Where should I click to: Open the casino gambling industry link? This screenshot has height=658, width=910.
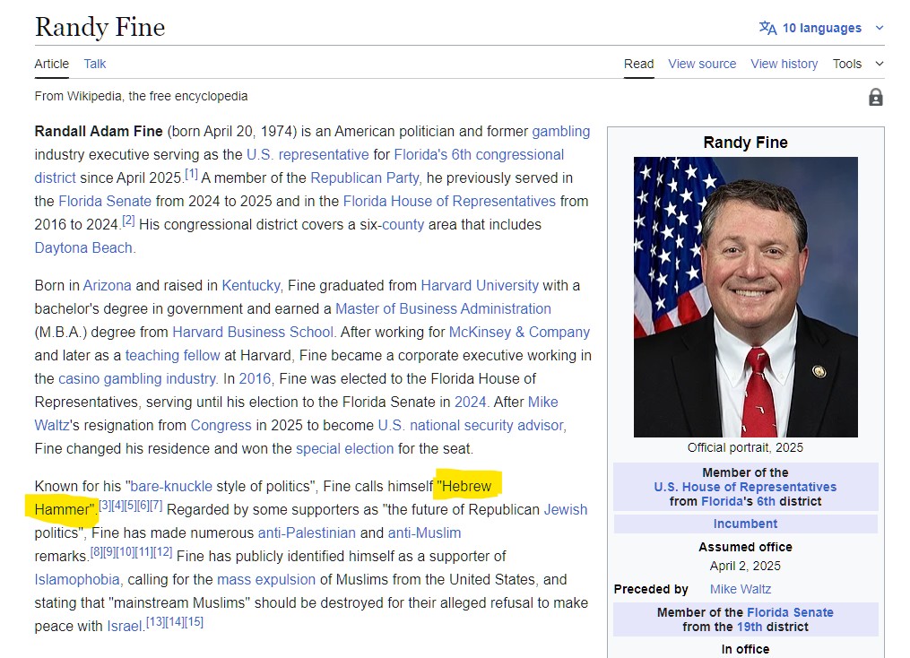tap(137, 379)
